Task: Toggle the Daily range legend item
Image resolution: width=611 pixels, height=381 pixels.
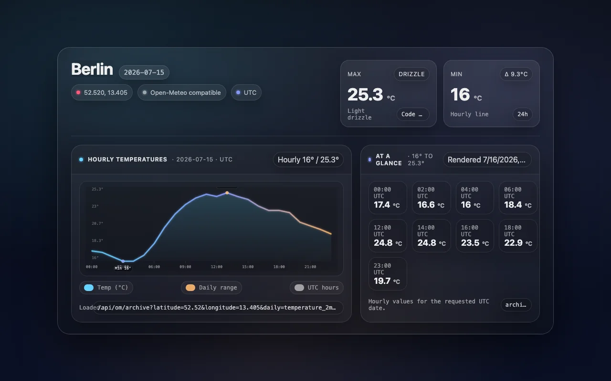Action: (x=211, y=288)
